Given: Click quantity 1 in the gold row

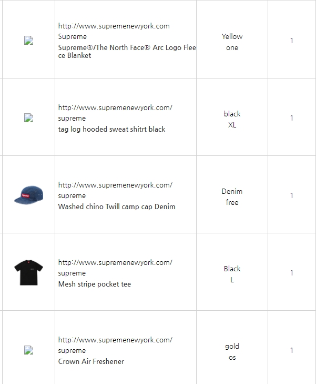Looking at the screenshot, I should [292, 350].
